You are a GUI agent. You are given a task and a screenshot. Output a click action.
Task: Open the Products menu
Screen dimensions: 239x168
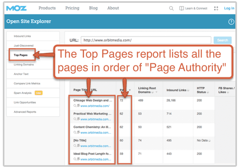tap(47, 8)
